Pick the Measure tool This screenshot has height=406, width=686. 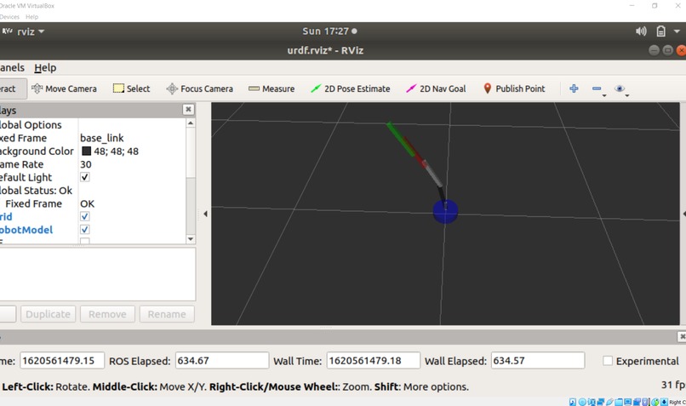click(x=272, y=89)
